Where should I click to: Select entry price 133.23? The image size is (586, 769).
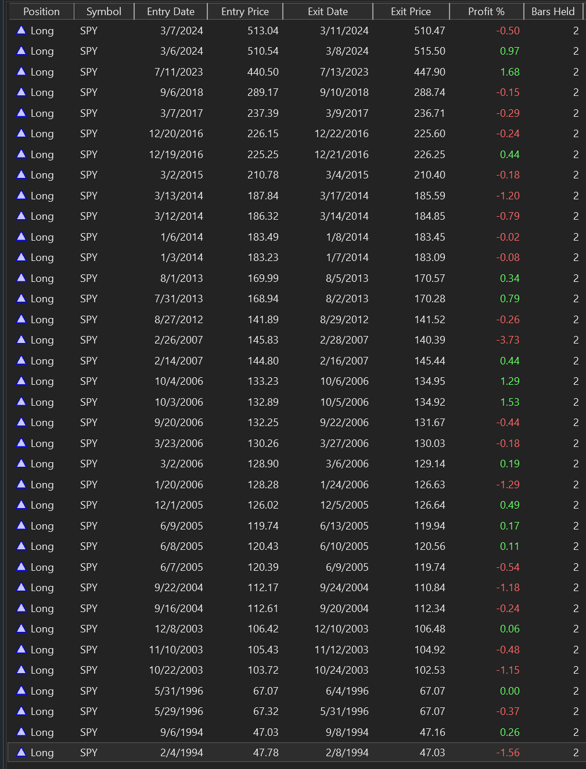[263, 381]
